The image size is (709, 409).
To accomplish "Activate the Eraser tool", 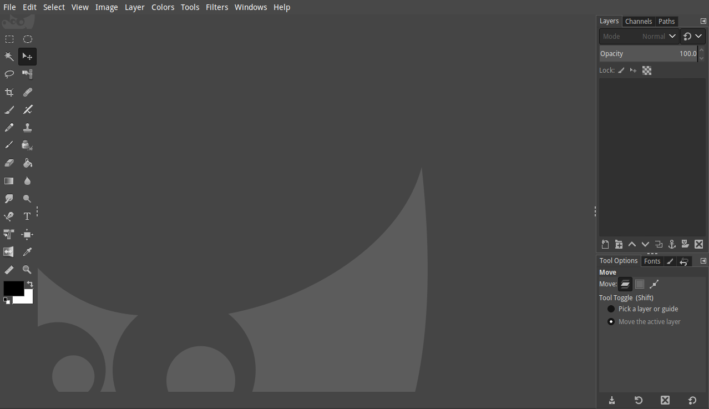I will pos(9,163).
